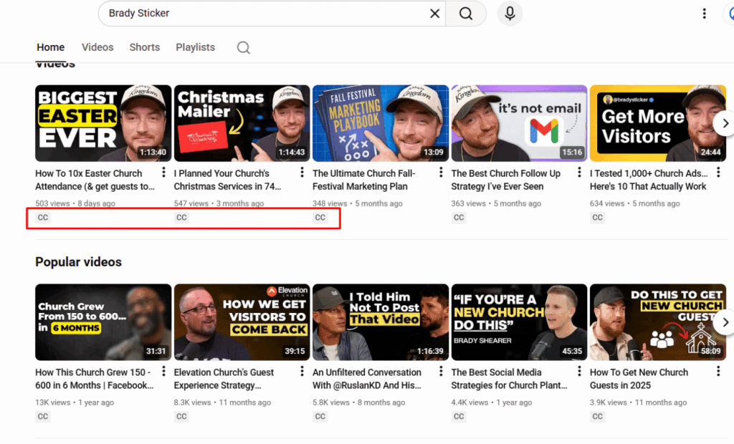
Task: Switch to the Videos tab
Action: [x=97, y=47]
